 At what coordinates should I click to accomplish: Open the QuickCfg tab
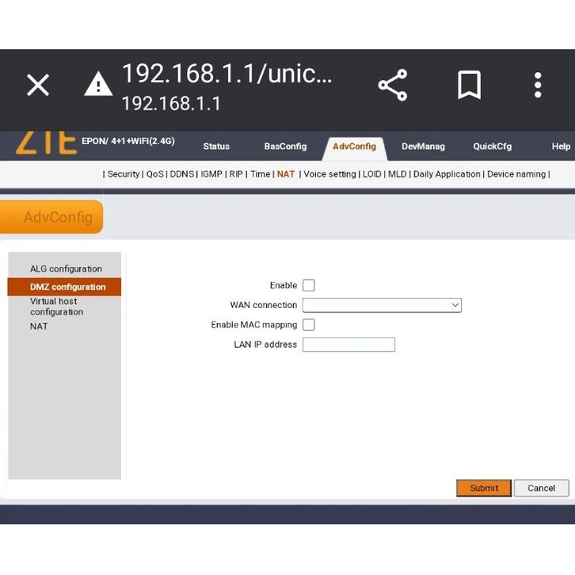click(492, 147)
